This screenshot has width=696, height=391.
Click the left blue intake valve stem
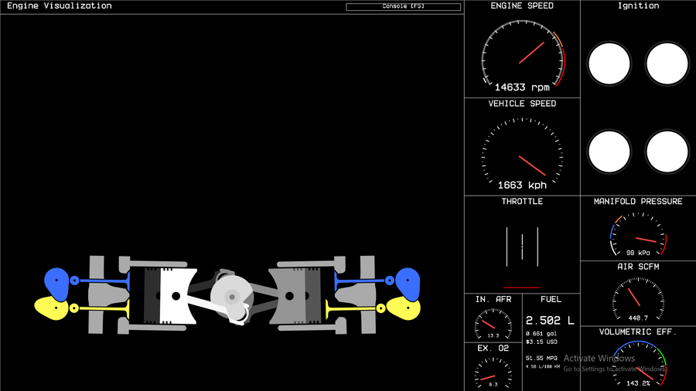104,280
